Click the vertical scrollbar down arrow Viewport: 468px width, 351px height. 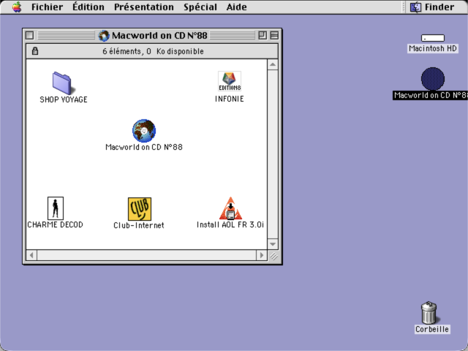[x=273, y=244]
